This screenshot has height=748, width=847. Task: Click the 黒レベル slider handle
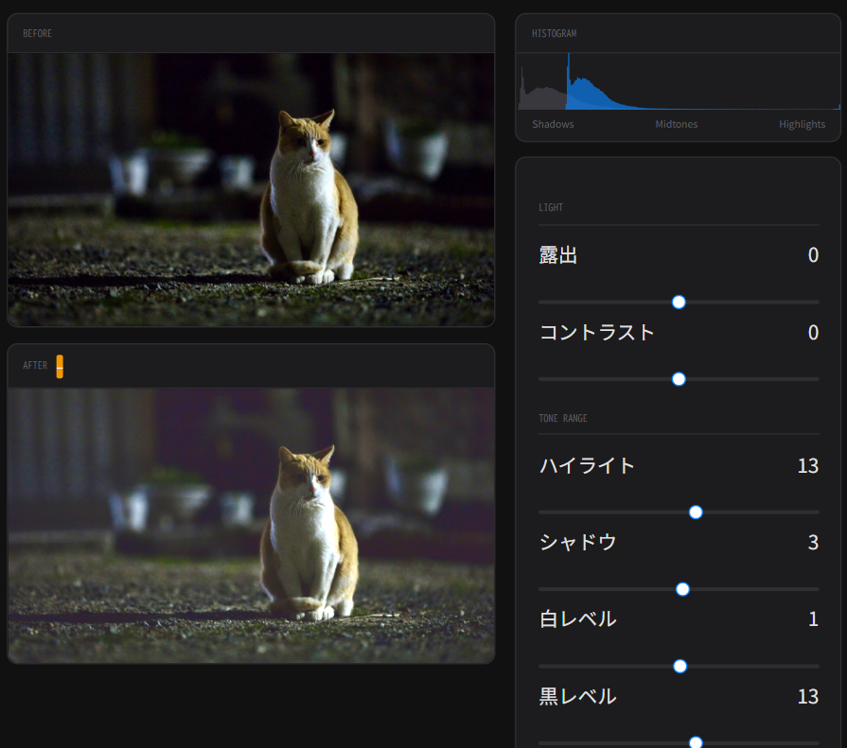pos(696,742)
